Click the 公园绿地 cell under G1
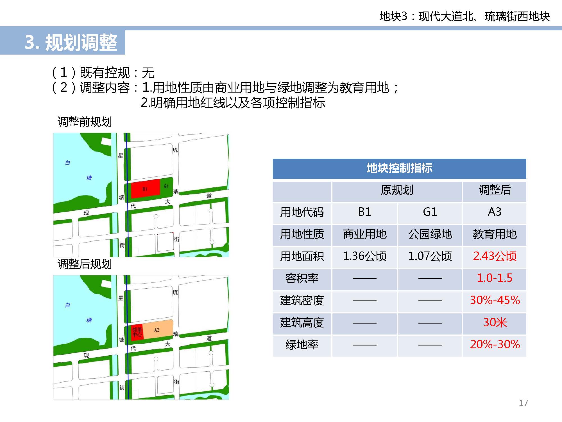562x422 pixels. click(x=430, y=234)
